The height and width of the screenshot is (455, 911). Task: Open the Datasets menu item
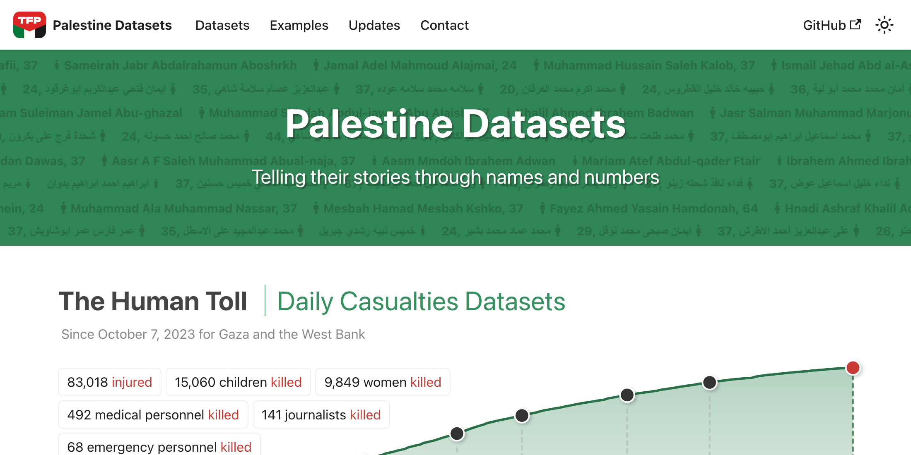[222, 25]
